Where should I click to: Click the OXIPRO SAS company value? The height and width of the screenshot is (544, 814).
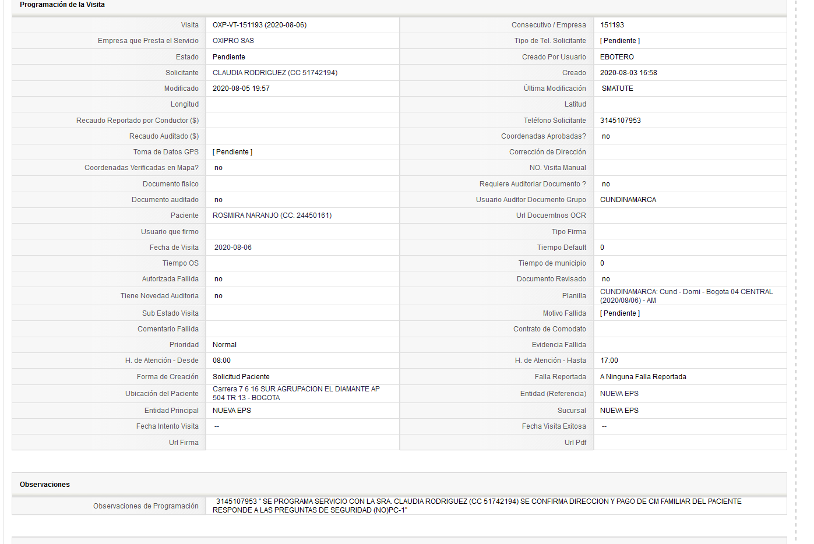pos(233,41)
